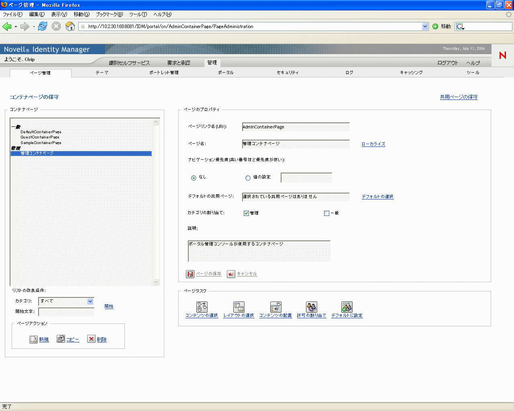Open the セキュリティ sub-tab
This screenshot has width=514, height=411.
coord(288,73)
